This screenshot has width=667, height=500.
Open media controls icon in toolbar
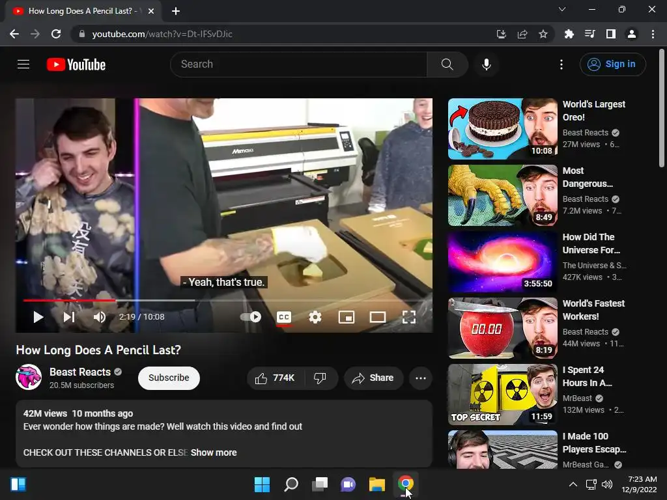pos(590,34)
